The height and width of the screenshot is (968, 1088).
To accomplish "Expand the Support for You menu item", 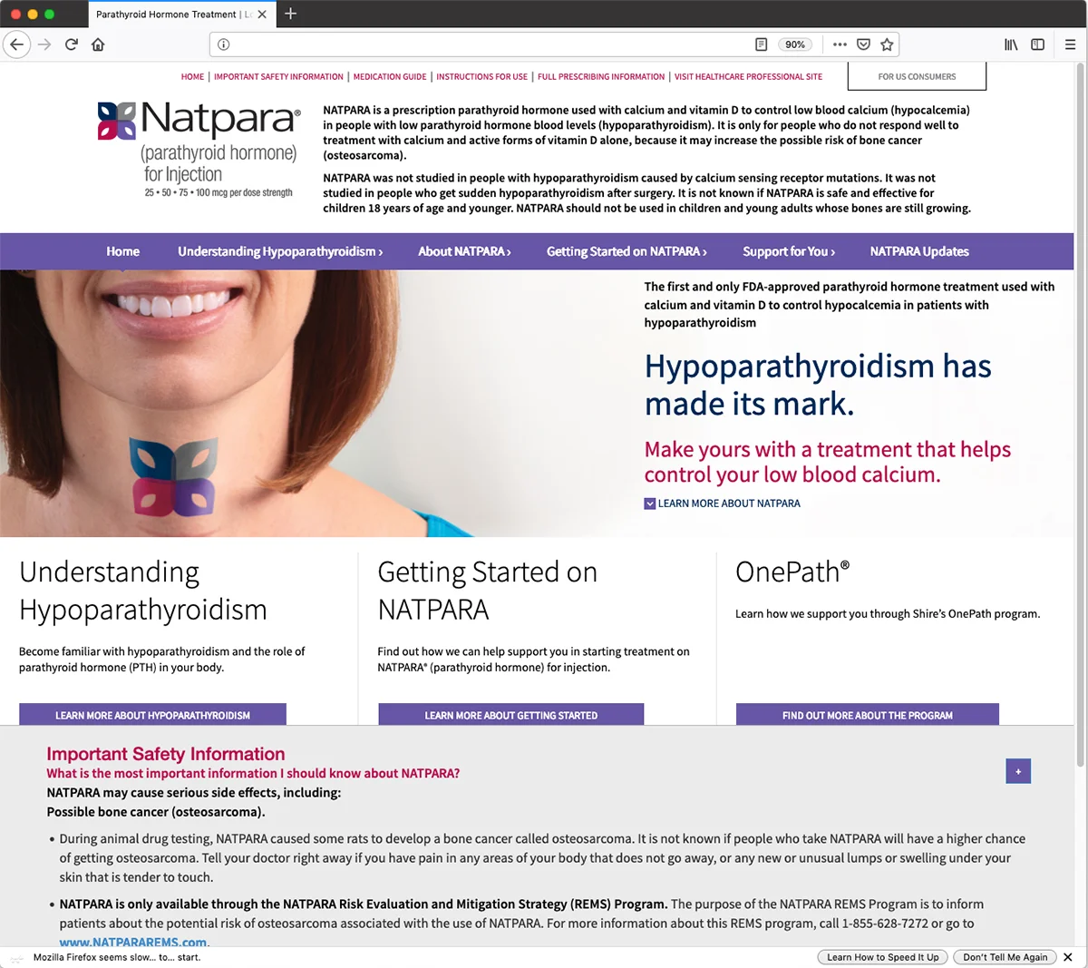I will (789, 251).
